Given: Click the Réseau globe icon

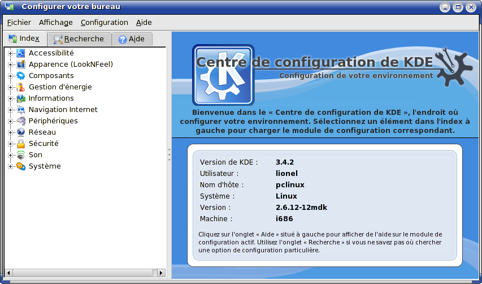Looking at the screenshot, I should 20,132.
